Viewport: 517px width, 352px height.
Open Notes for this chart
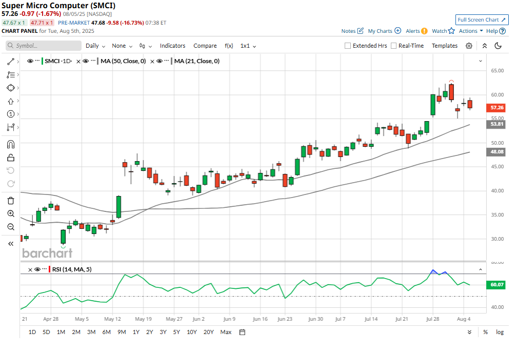coord(352,31)
